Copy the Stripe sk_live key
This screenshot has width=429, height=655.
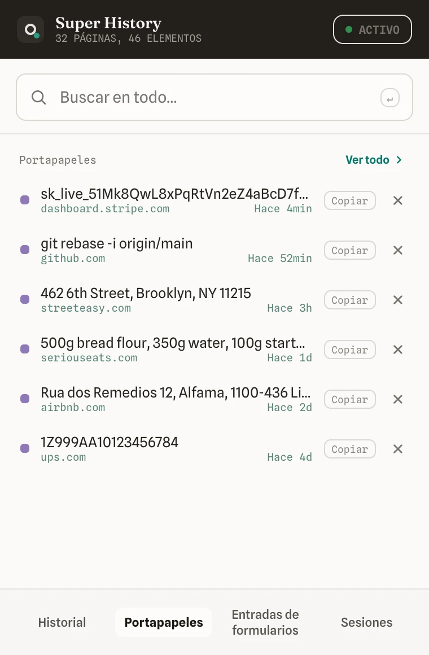[349, 200]
